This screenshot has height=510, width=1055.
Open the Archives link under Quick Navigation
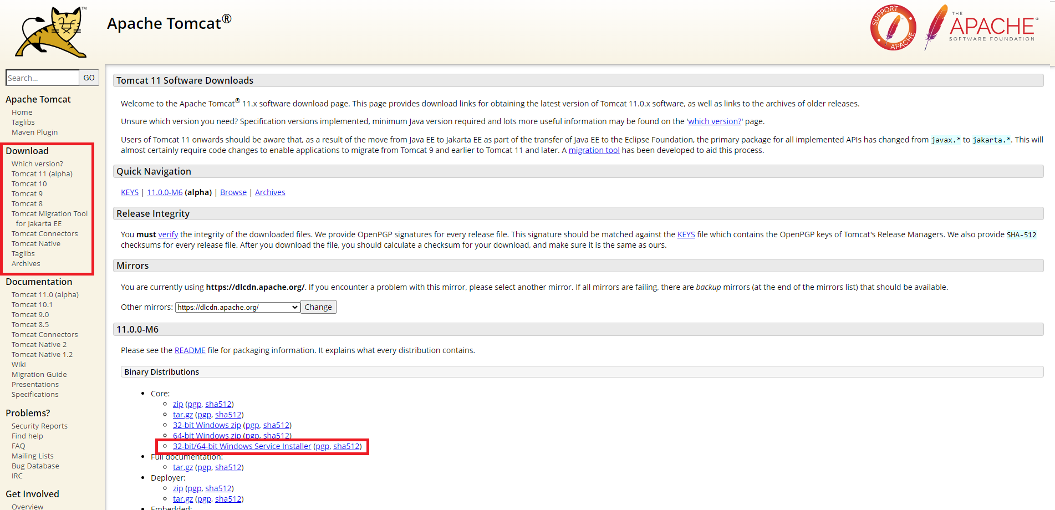tap(270, 192)
